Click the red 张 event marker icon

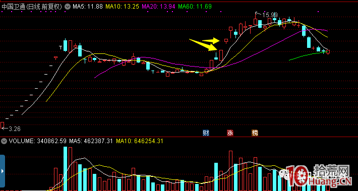230,133
